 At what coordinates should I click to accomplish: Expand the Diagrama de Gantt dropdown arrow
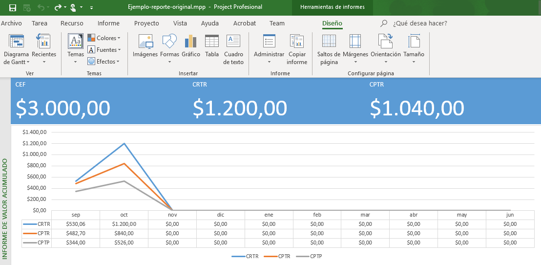pyautogui.click(x=28, y=62)
